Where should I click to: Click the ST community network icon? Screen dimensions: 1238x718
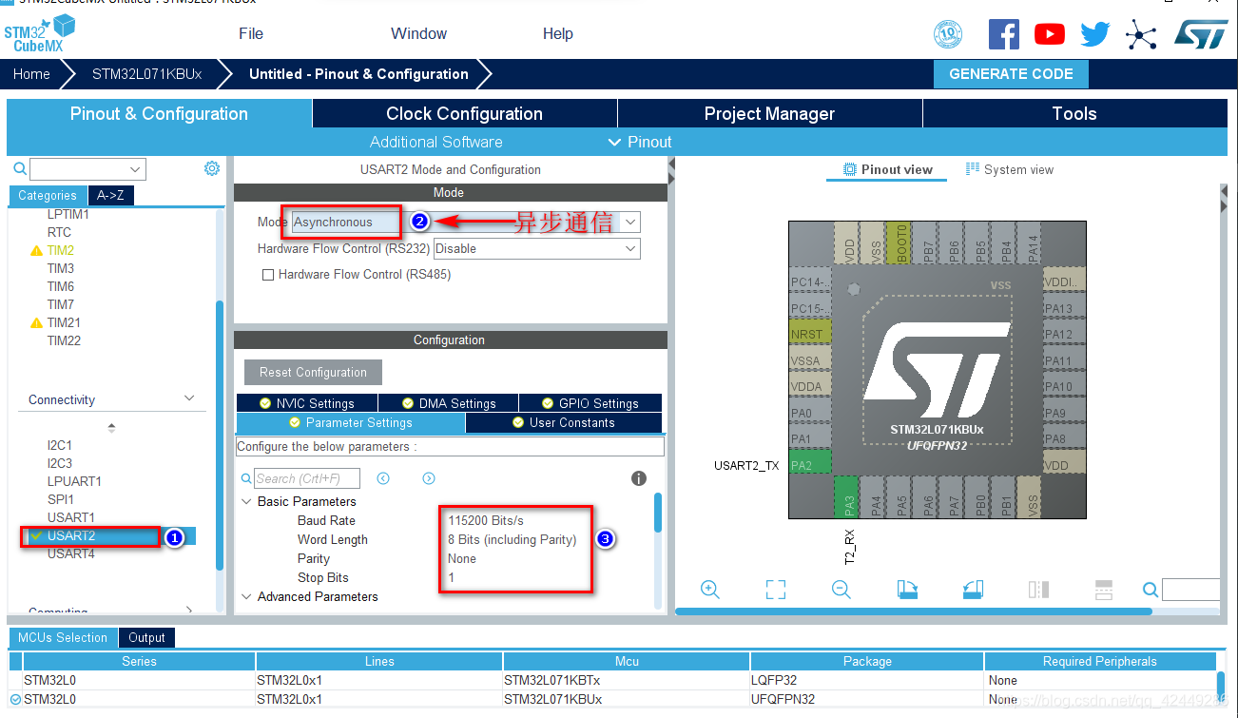[x=1140, y=35]
